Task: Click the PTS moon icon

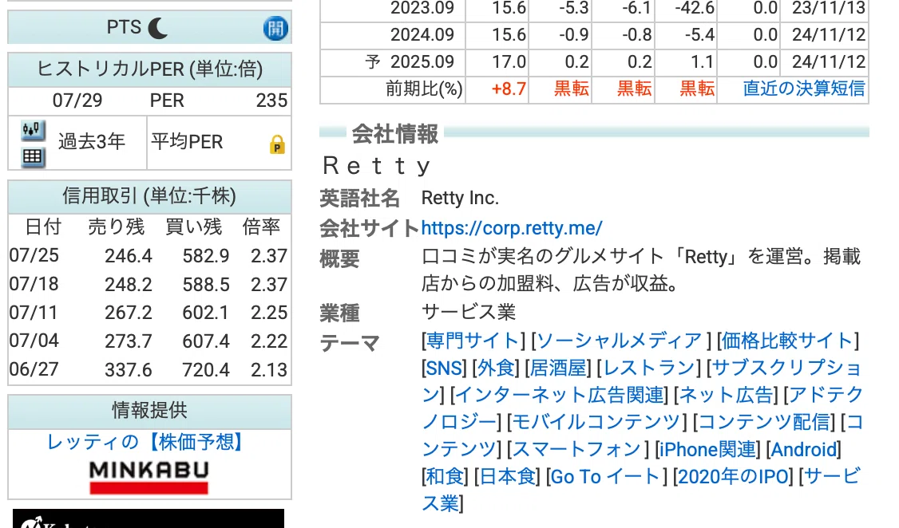Action: 157,27
